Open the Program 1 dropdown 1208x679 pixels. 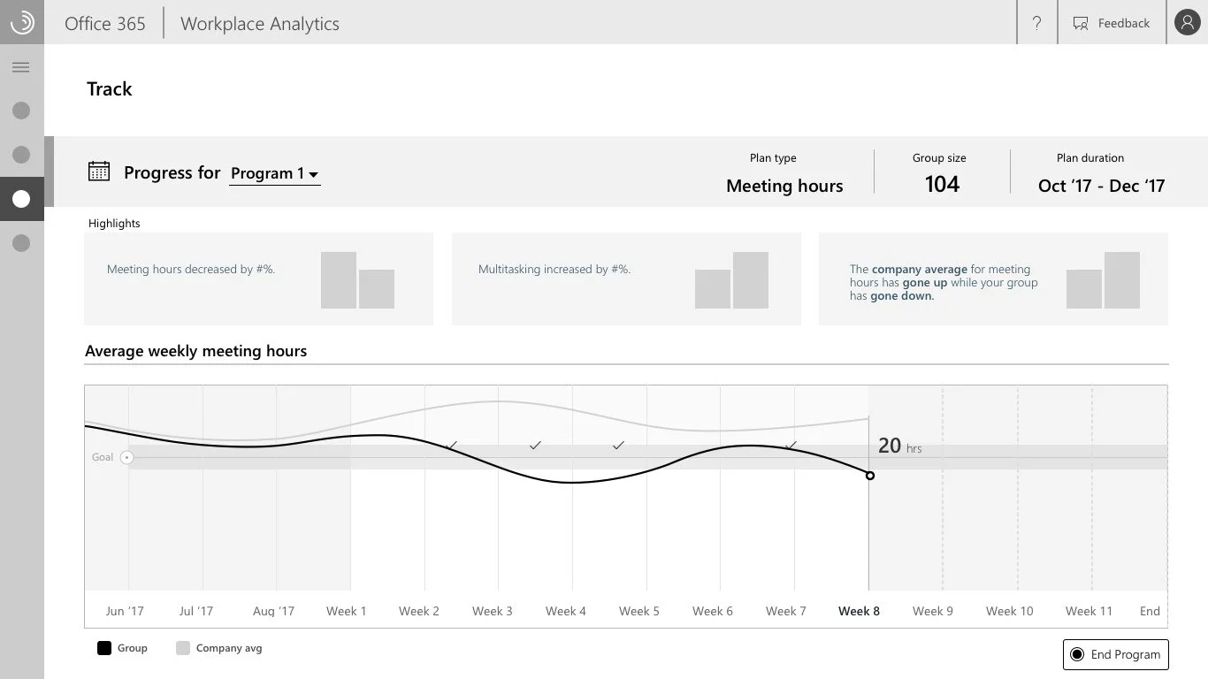[x=268, y=173]
